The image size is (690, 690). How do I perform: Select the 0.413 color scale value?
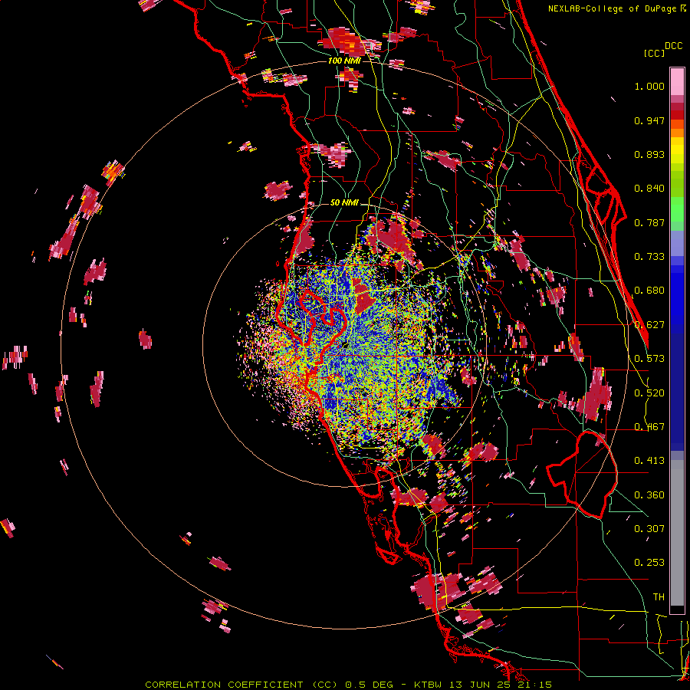click(x=649, y=461)
